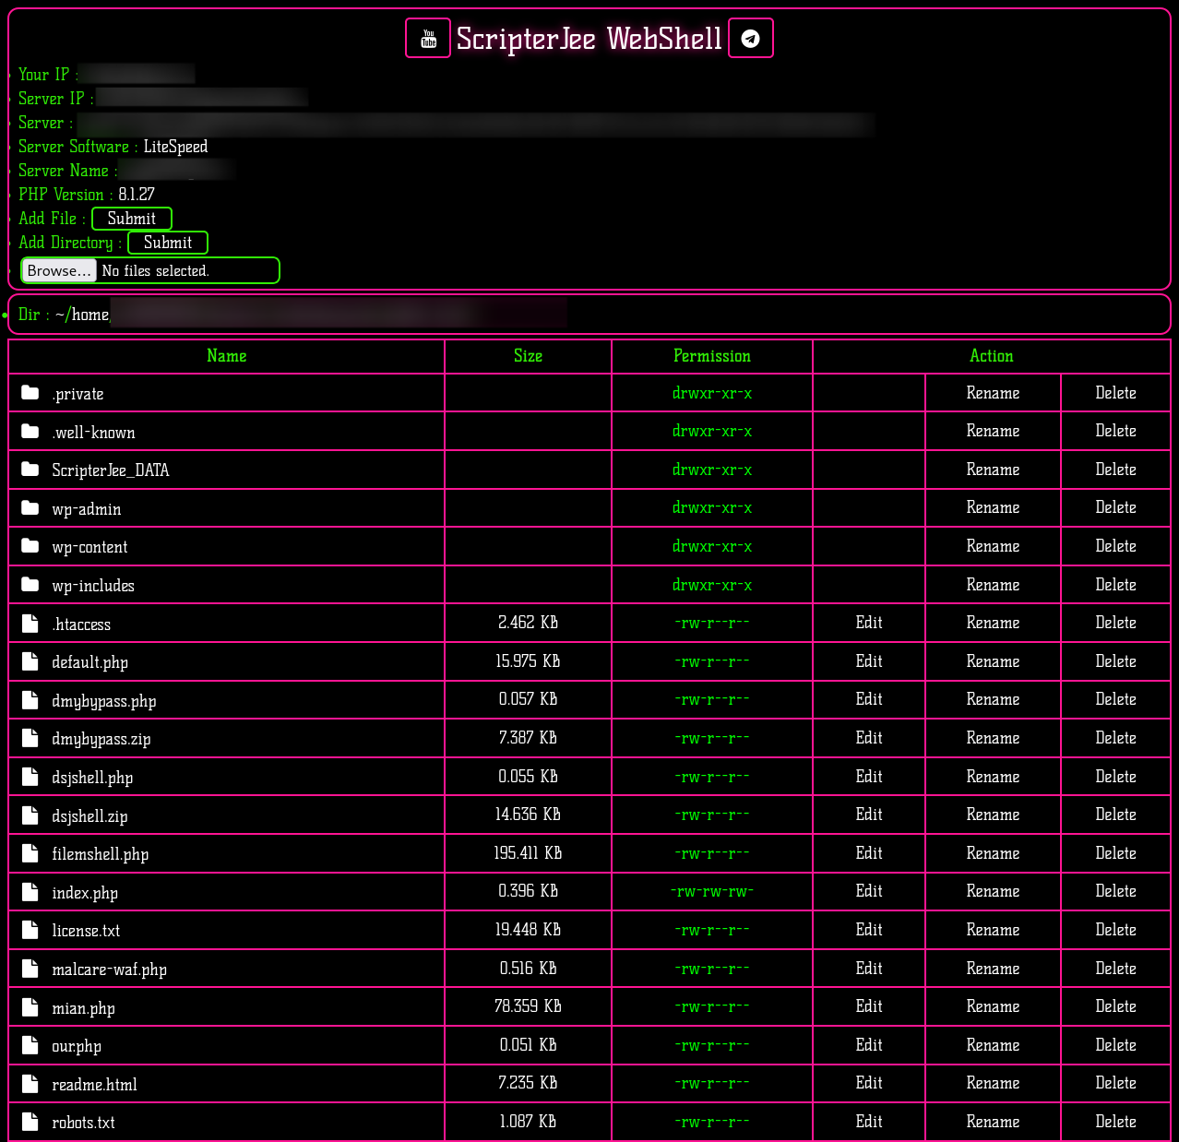The width and height of the screenshot is (1179, 1142).
Task: Open the .well-known directory
Action: click(x=93, y=433)
